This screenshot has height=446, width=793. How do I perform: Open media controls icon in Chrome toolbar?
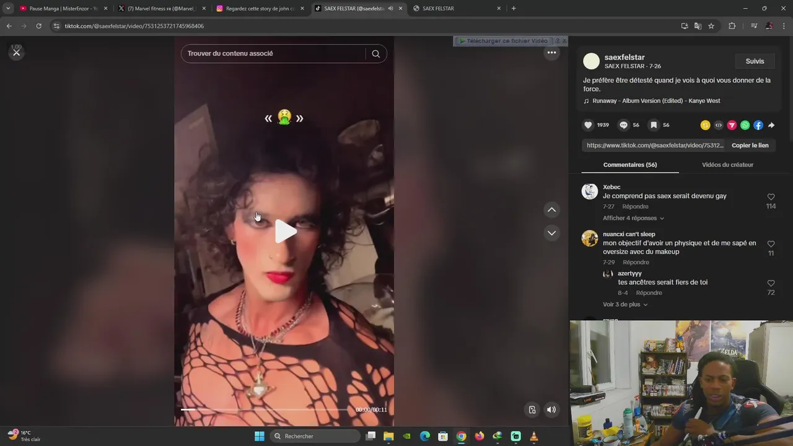click(x=753, y=26)
